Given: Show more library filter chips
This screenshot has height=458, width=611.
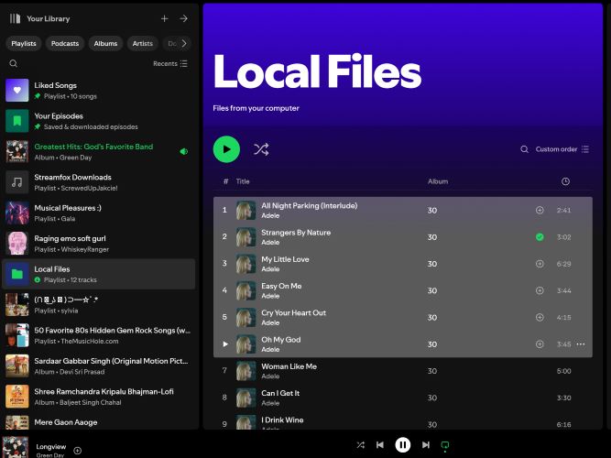Looking at the screenshot, I should click(184, 43).
